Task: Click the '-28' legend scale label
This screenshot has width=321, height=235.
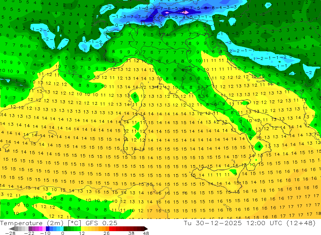Action: (10, 233)
